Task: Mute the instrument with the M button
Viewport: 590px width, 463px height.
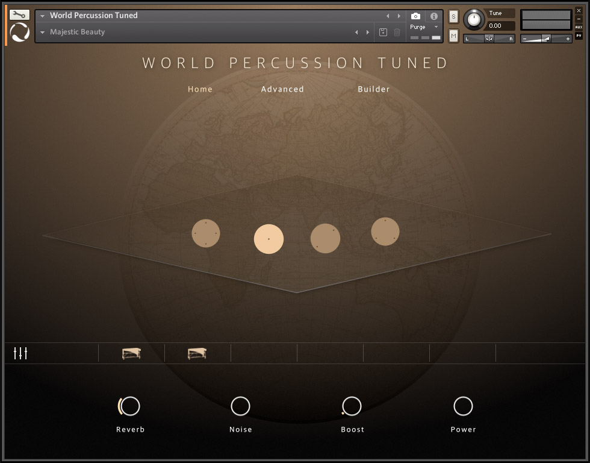Action: pos(453,36)
